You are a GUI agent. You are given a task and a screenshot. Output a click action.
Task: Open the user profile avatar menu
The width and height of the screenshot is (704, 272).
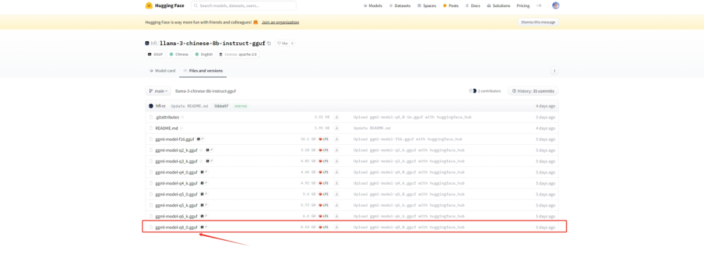(555, 5)
